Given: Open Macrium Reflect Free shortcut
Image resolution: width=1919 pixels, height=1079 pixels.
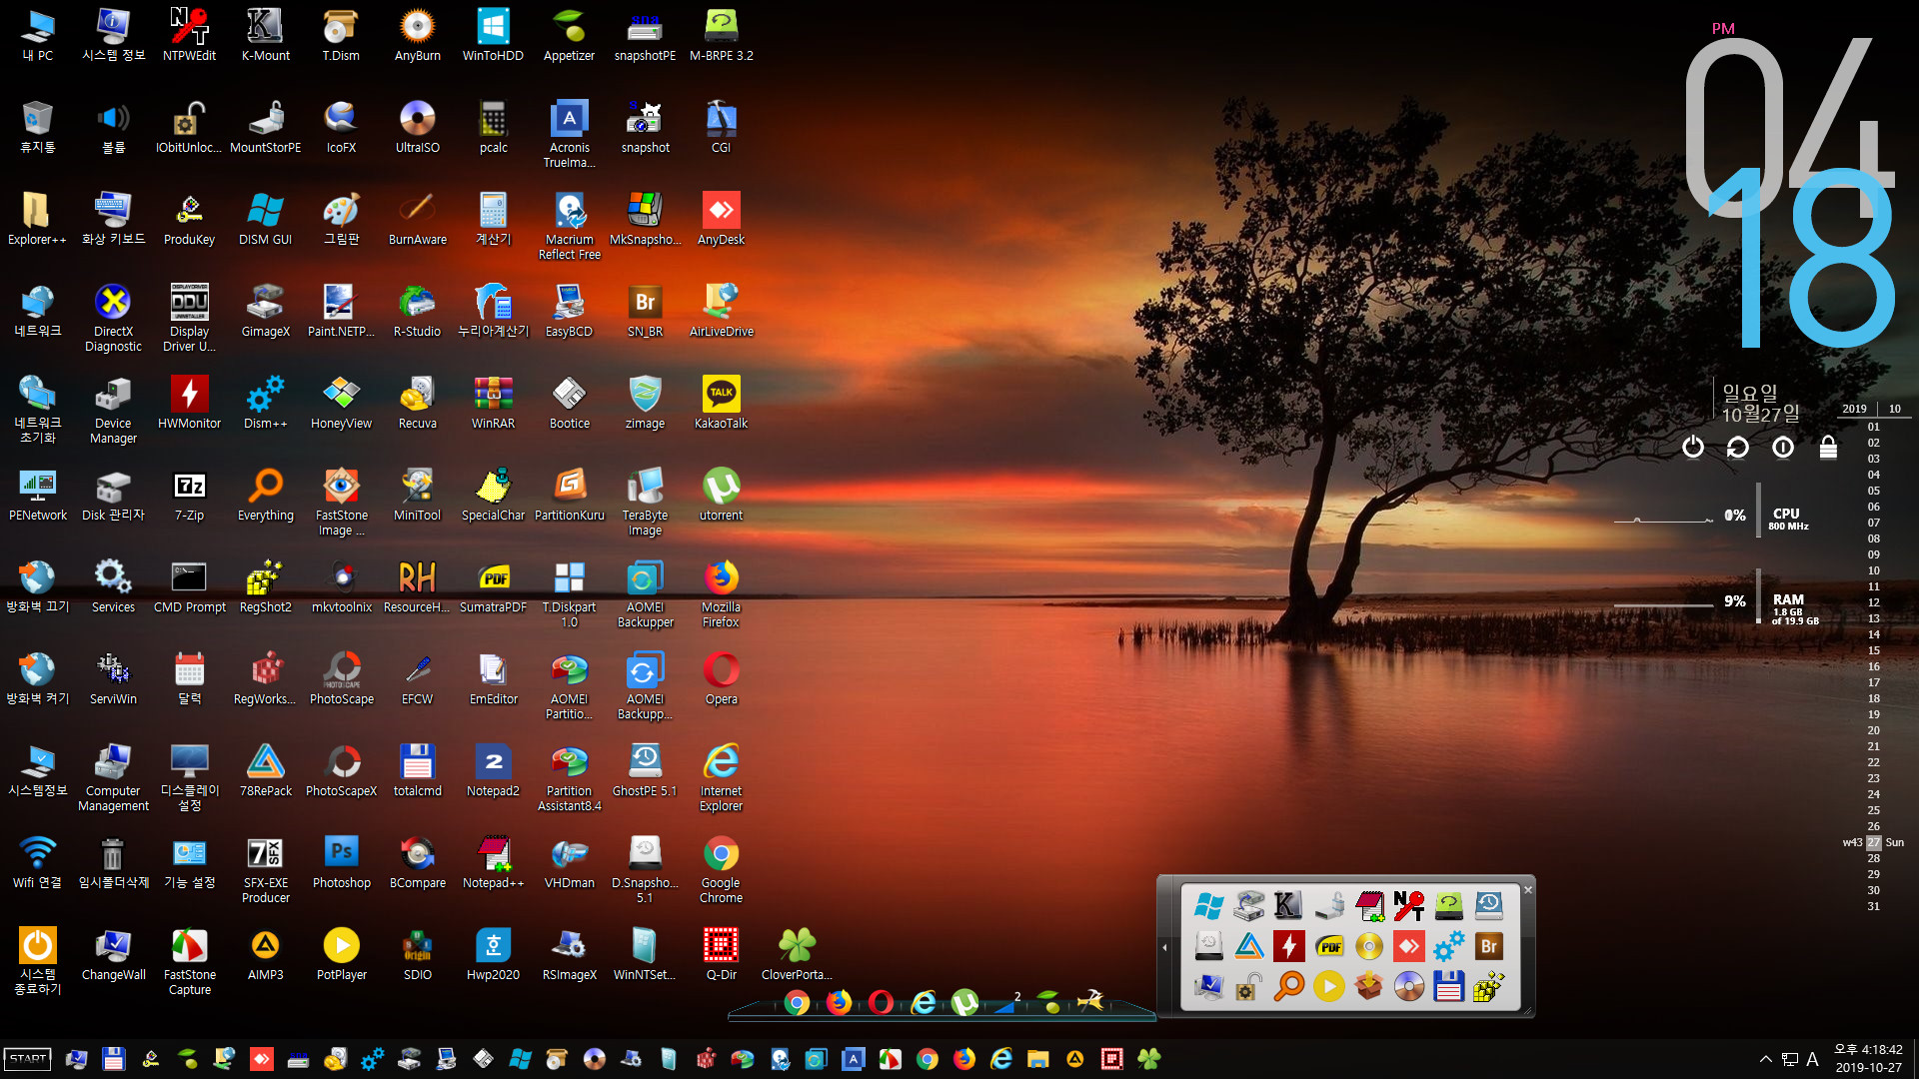Looking at the screenshot, I should click(x=569, y=226).
